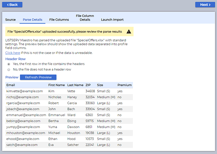Click ZIP value 34608
Image resolution: width=217 pixels, height=154 pixels.
(x=90, y=91)
